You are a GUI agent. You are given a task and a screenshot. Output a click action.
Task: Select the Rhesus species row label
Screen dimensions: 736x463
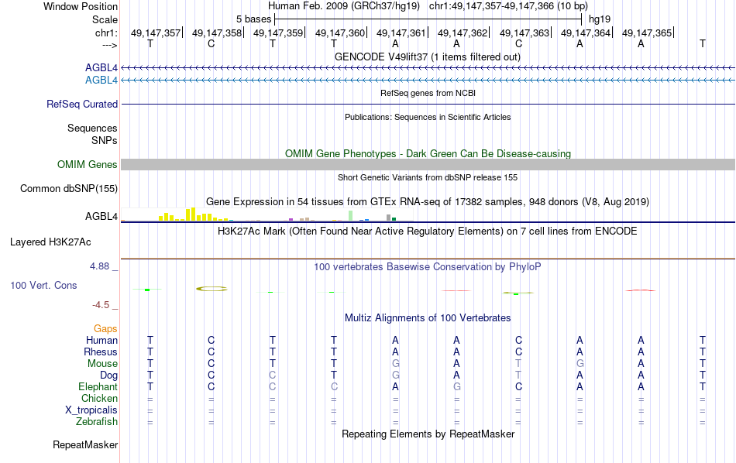click(101, 352)
